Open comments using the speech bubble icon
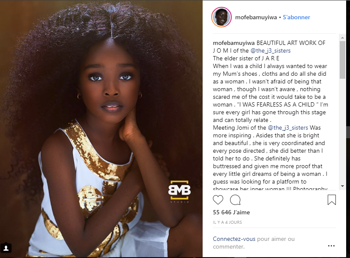 [x=235, y=200]
